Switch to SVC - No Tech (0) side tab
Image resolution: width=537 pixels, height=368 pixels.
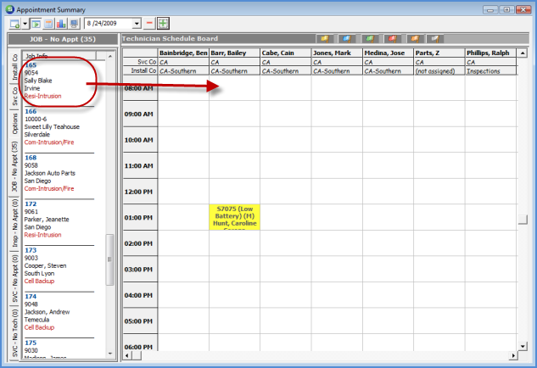tap(14, 332)
